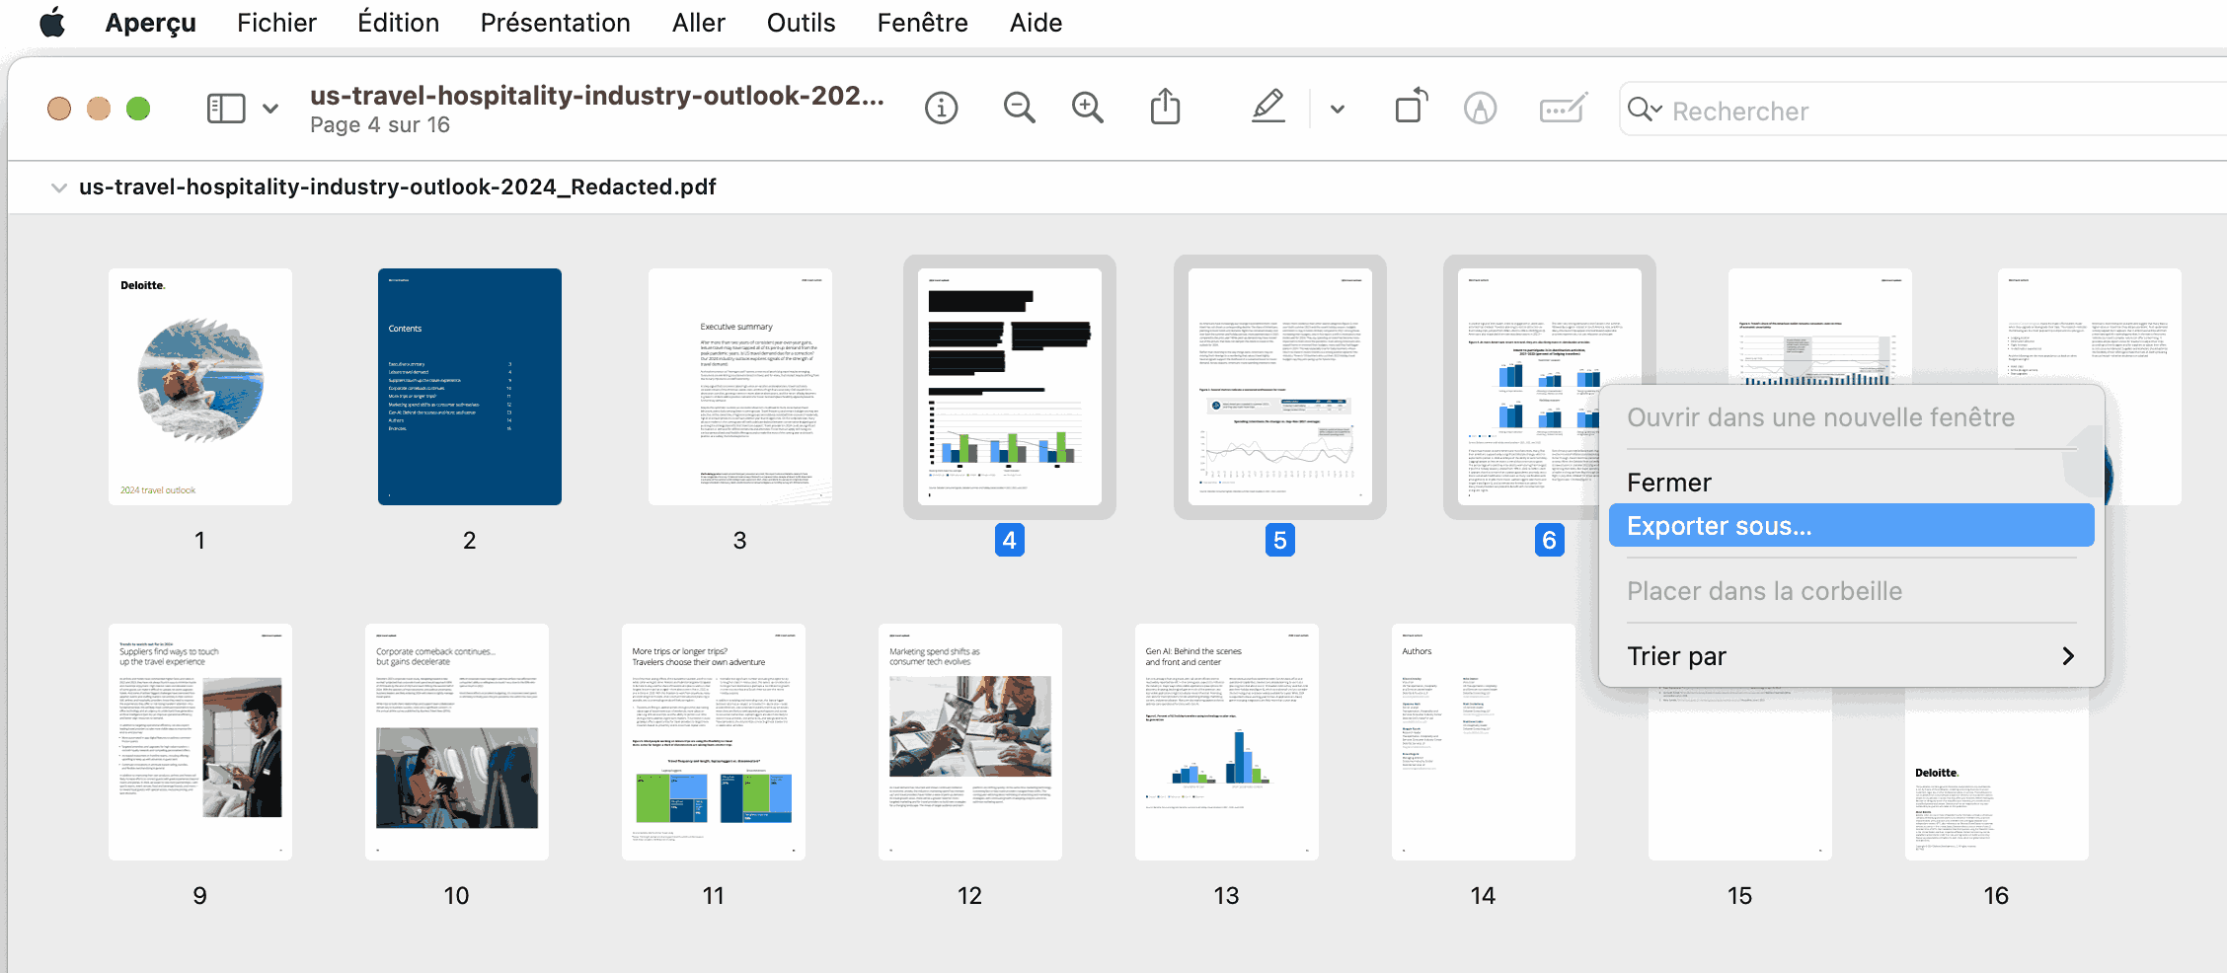Collapse the us-travel-hospitality PDF file group
2227x973 pixels.
59,187
